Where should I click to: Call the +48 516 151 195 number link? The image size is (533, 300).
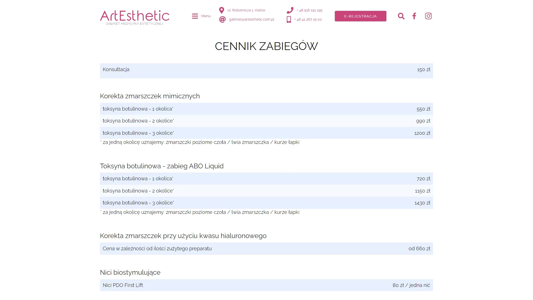[x=310, y=10]
